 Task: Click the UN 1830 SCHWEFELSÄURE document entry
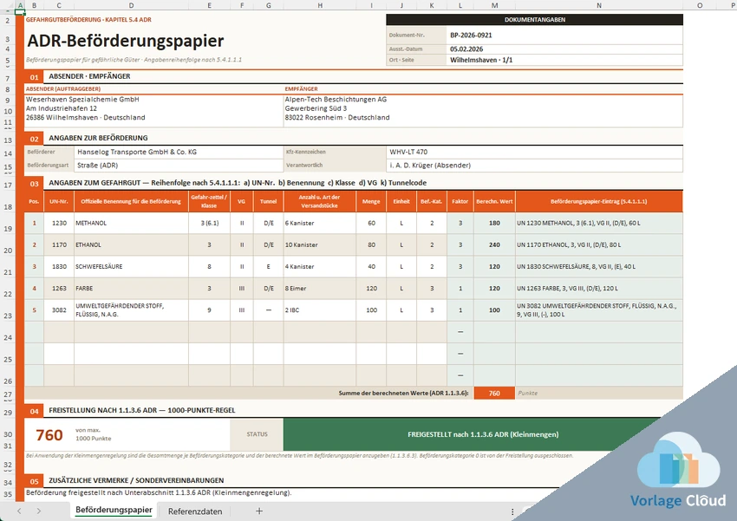coord(599,266)
